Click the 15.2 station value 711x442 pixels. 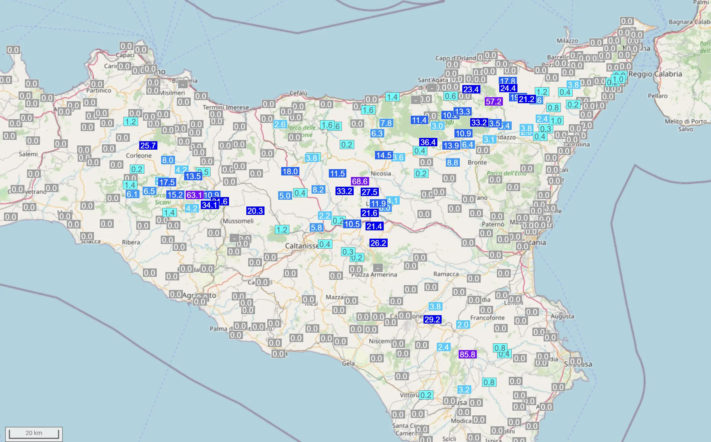click(175, 195)
